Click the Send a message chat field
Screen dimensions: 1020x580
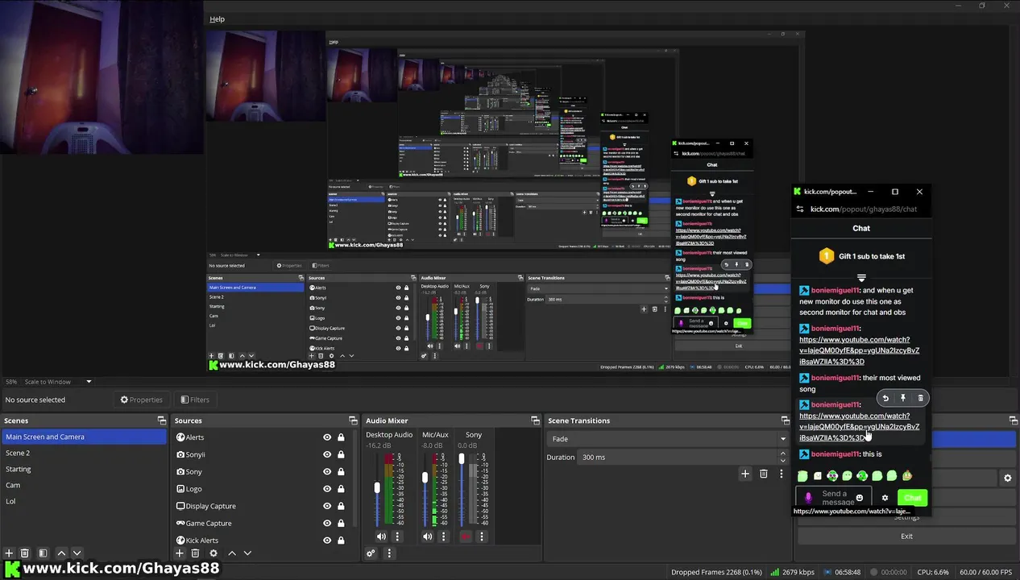(834, 498)
